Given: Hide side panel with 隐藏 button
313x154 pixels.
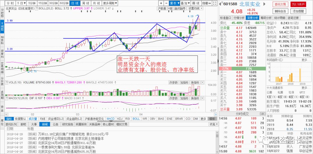Looking at the screenshot, I should pyautogui.click(x=206, y=3).
